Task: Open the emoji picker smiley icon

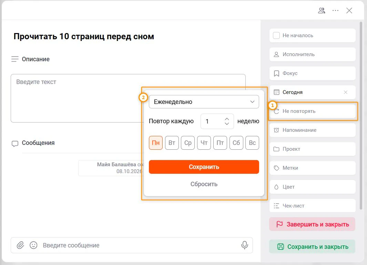Action: (x=33, y=245)
